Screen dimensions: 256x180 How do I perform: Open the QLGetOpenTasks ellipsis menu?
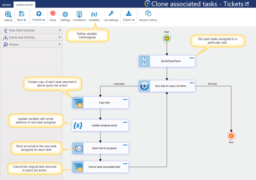click(192, 58)
